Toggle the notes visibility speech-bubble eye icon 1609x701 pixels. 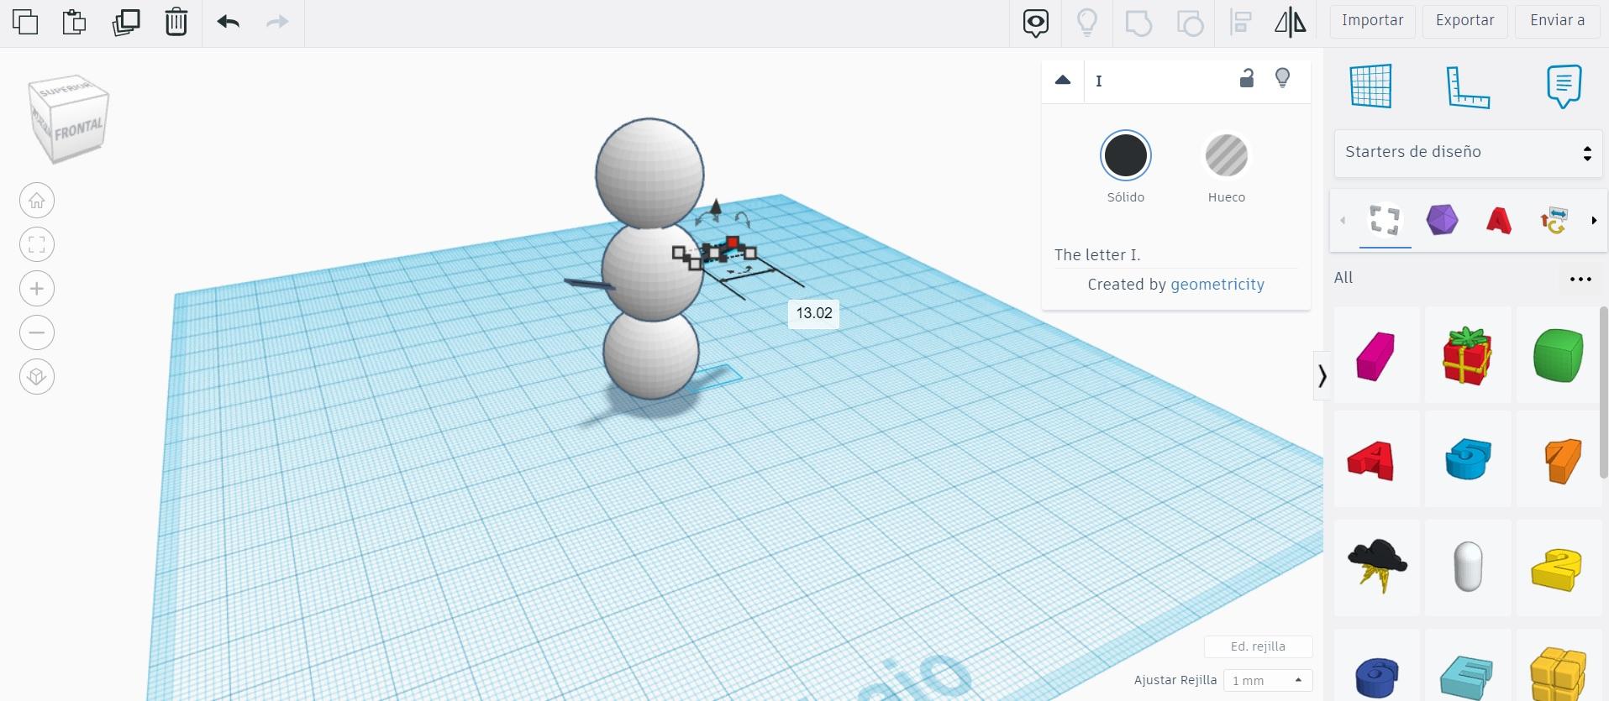click(1036, 23)
